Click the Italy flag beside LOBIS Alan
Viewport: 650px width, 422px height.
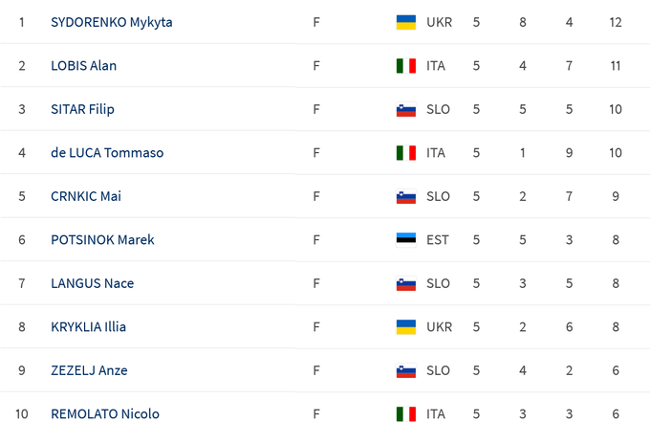tap(405, 66)
